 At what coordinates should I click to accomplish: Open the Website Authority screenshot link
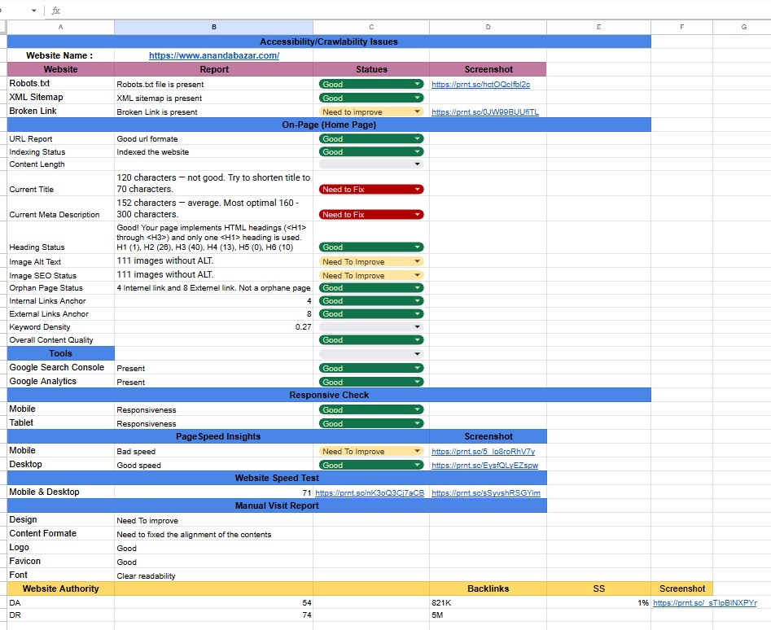(x=705, y=602)
